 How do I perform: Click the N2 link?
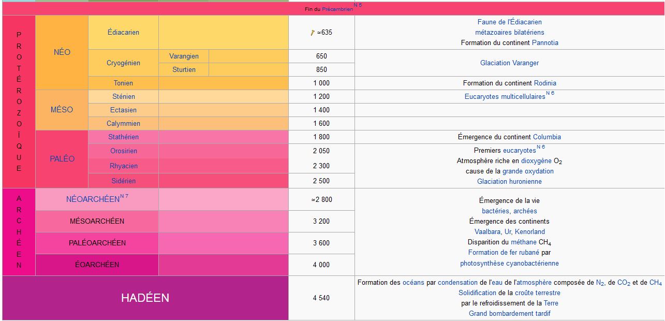pos(600,283)
